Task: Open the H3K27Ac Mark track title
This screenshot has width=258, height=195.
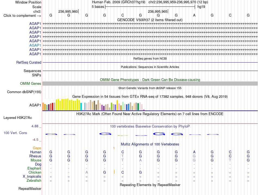Action: pyautogui.click(x=150, y=114)
